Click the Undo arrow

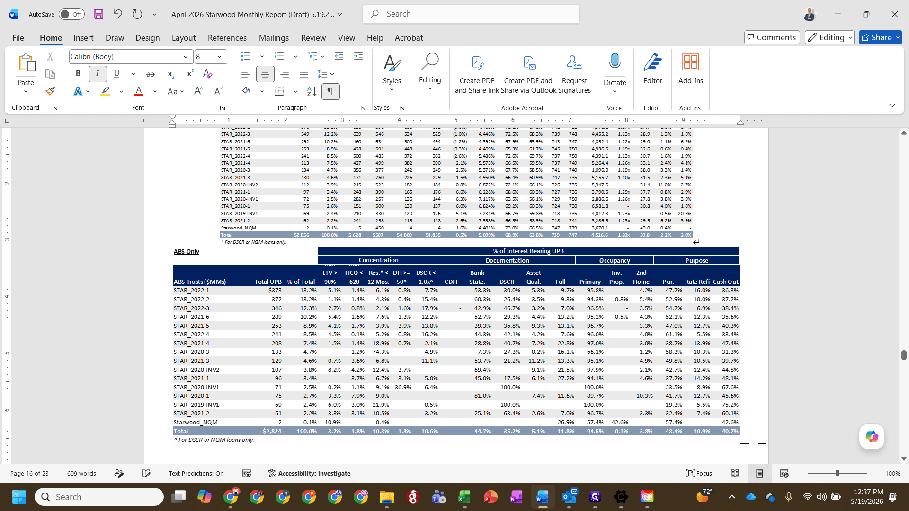click(117, 14)
